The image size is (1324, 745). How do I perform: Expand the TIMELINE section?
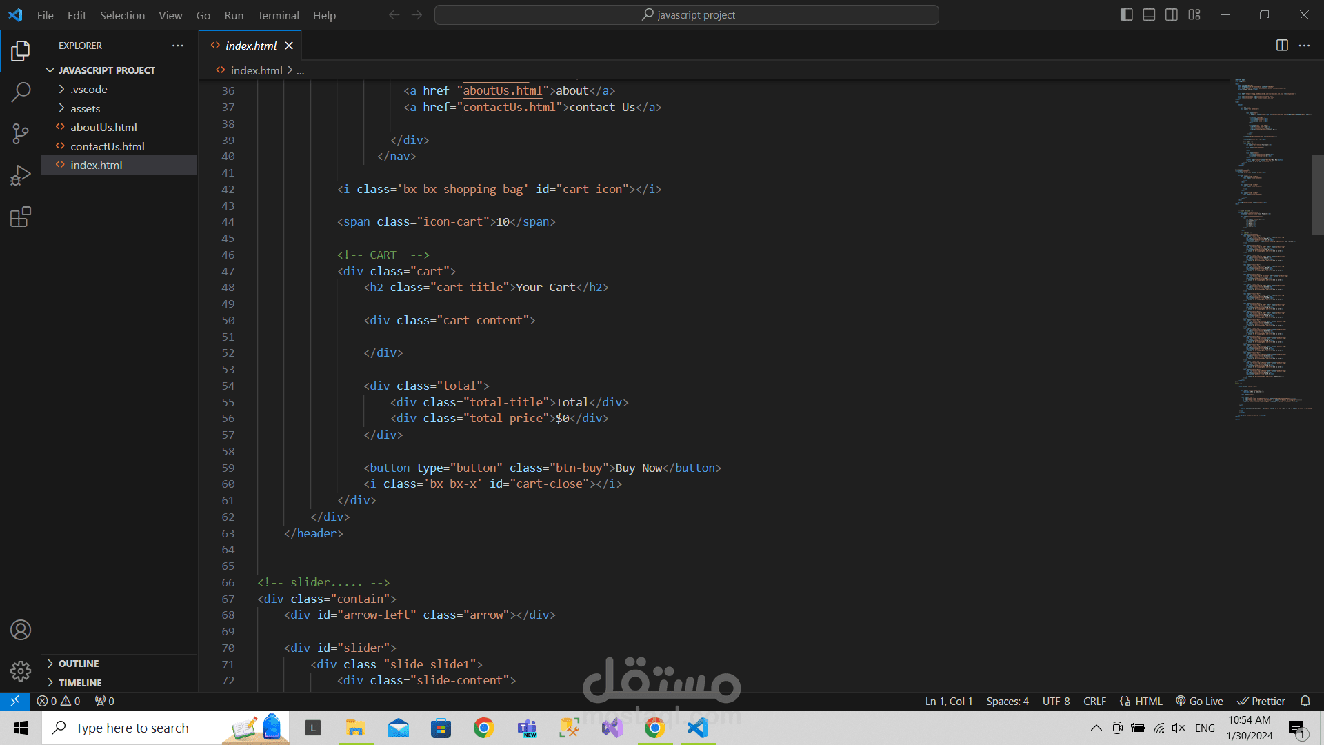pos(80,683)
